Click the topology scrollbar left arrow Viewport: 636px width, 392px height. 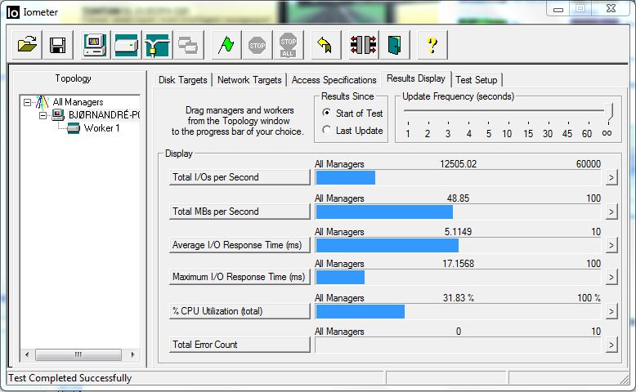(27, 354)
